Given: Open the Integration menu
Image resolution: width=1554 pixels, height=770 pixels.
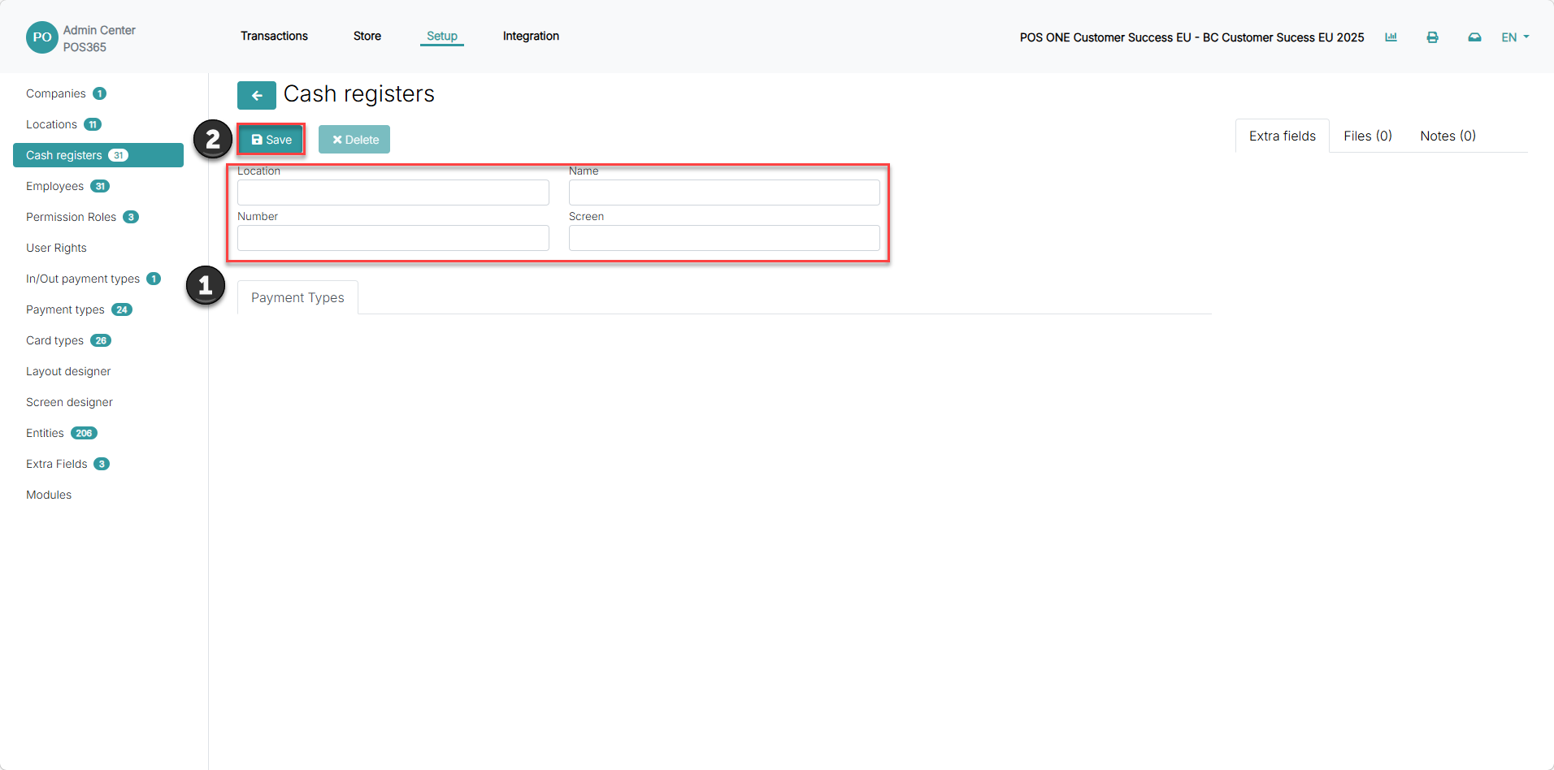Looking at the screenshot, I should 531,36.
